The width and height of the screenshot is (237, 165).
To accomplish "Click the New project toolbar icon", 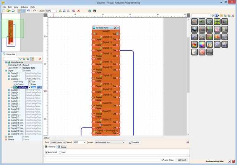I will [3, 11].
